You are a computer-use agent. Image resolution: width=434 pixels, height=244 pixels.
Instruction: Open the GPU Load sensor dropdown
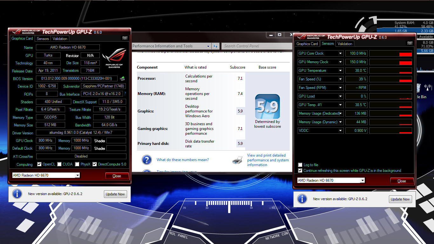(x=340, y=96)
